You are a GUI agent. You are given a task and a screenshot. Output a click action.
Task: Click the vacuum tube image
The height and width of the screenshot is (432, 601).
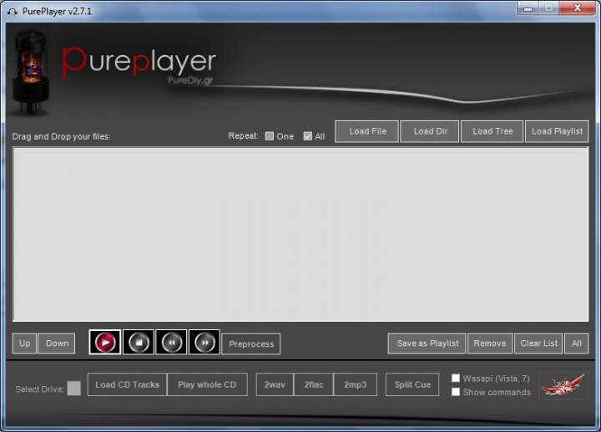(30, 72)
